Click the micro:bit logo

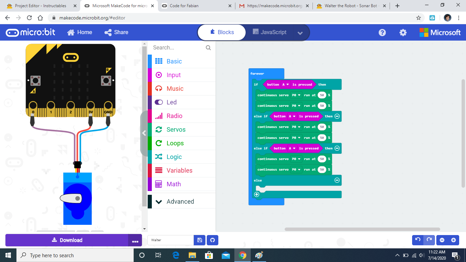(31, 32)
